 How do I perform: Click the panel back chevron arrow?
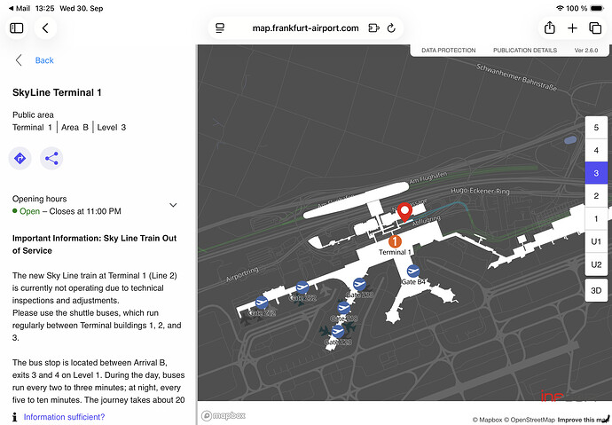19,60
